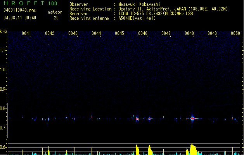Click the 0.8 kHz axis tick label
Screen dimensions: 244x155
(3, 108)
